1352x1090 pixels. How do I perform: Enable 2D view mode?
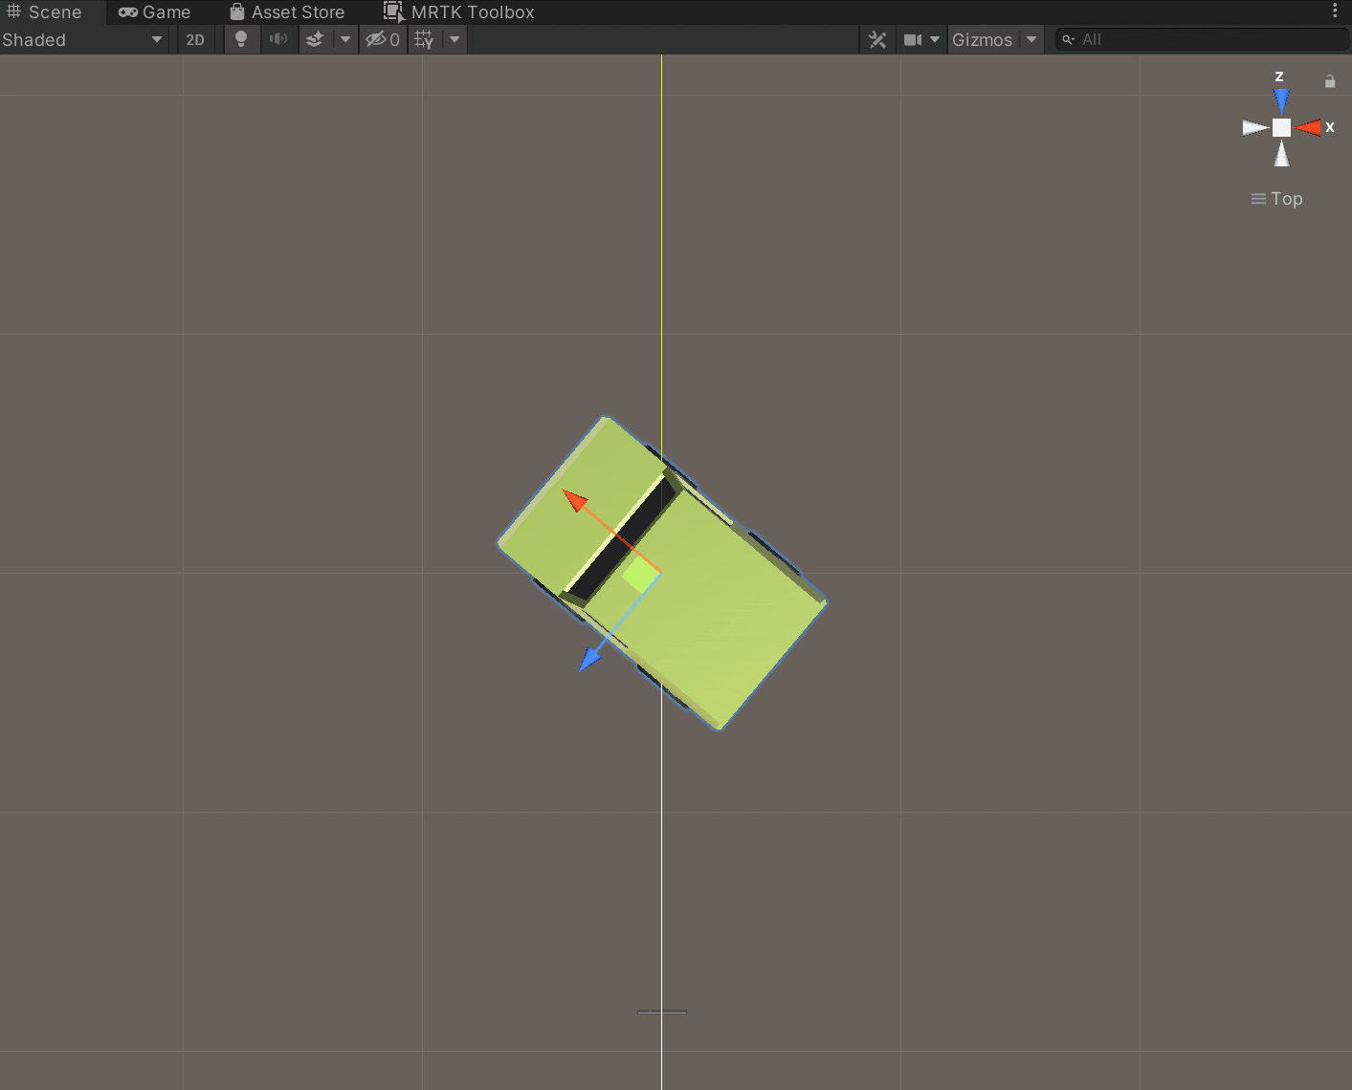[195, 39]
